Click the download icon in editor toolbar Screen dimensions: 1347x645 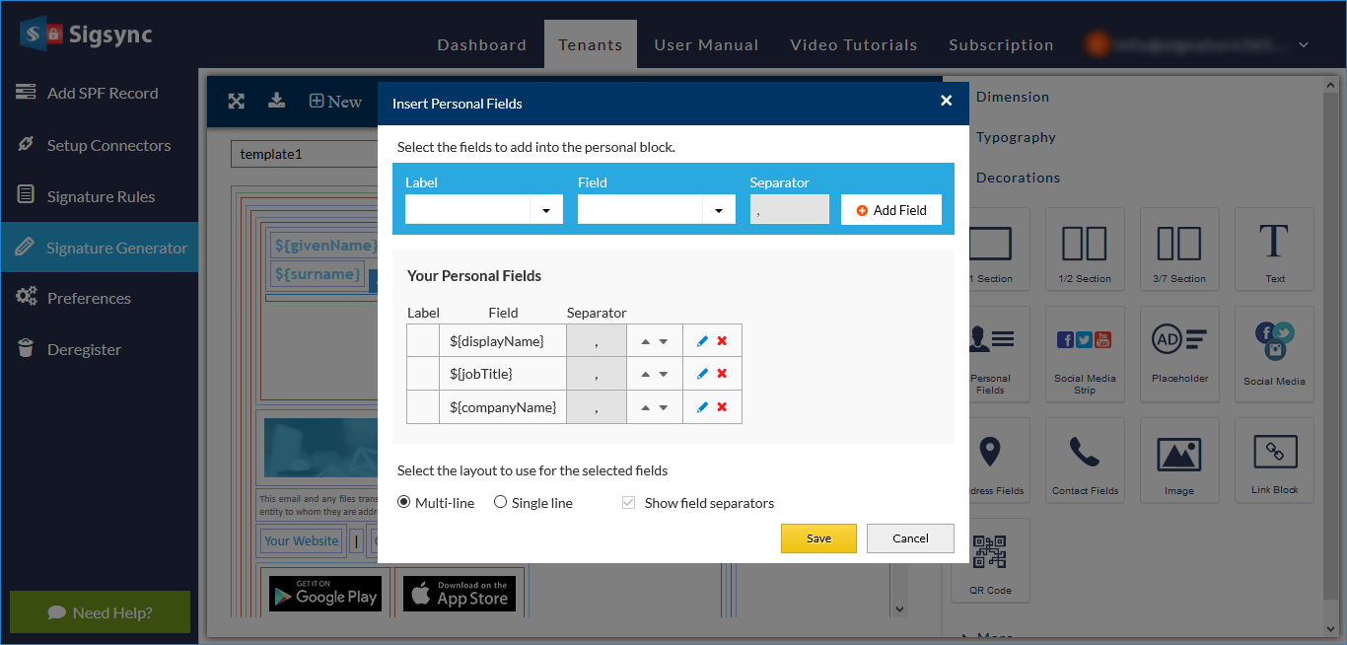tap(277, 101)
